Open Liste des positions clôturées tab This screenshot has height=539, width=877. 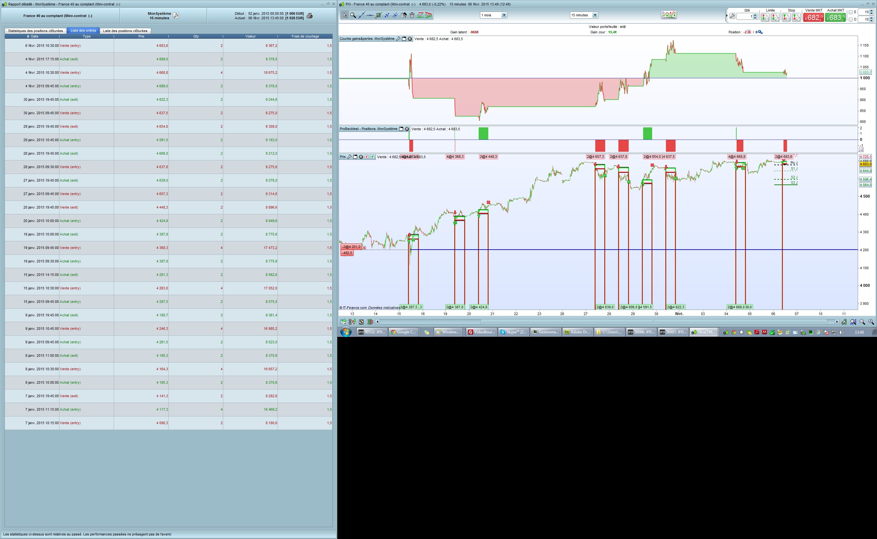tap(125, 31)
